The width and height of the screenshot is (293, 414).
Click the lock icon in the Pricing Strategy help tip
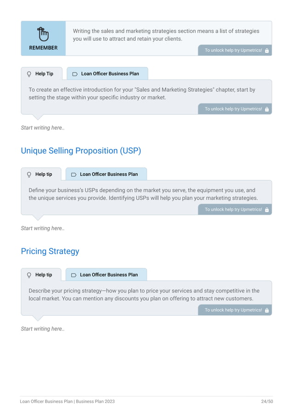[x=267, y=310]
